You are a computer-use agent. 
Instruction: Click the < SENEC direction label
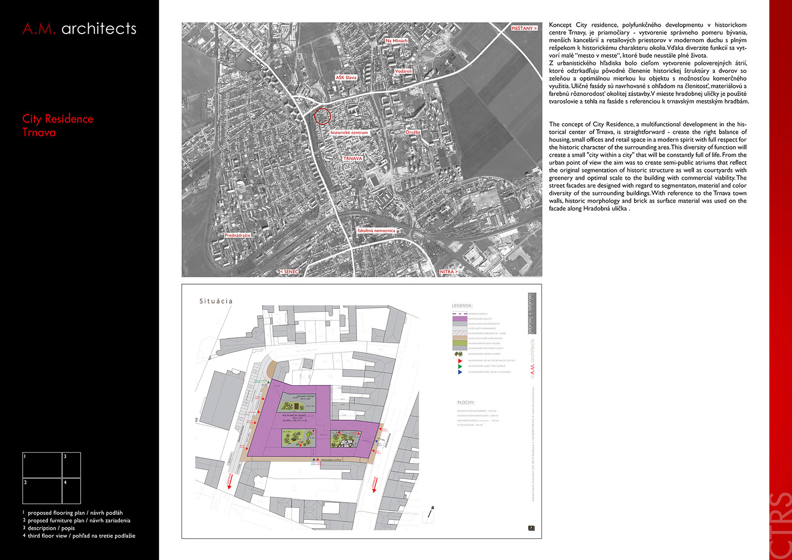[289, 272]
